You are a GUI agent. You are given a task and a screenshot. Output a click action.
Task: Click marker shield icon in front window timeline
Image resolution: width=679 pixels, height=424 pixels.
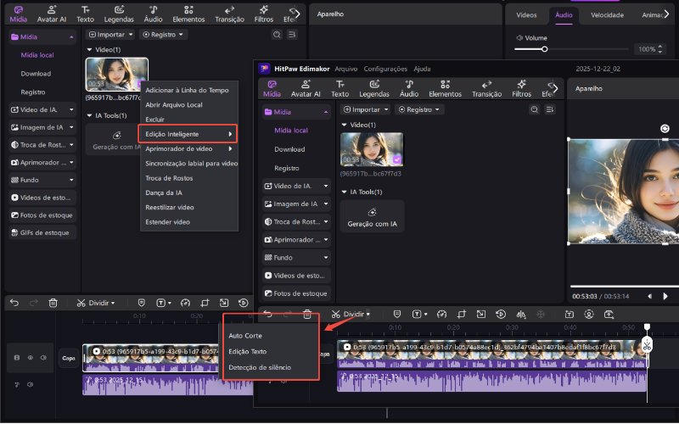coord(397,314)
